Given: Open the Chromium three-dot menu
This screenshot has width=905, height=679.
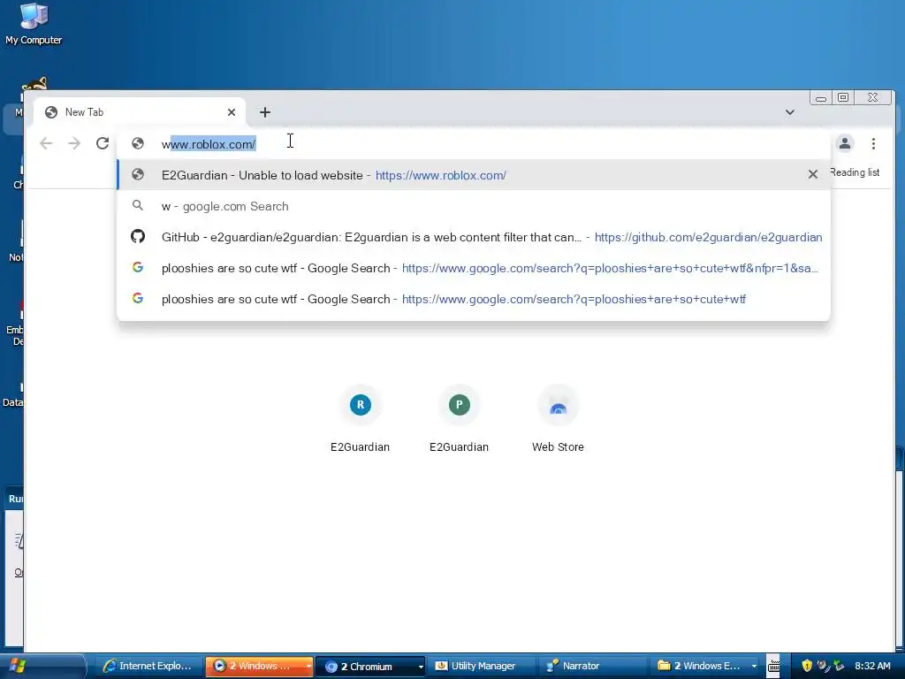Looking at the screenshot, I should [873, 143].
